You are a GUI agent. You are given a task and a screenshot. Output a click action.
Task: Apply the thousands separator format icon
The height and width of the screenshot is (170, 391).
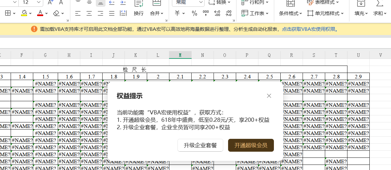tap(206, 13)
